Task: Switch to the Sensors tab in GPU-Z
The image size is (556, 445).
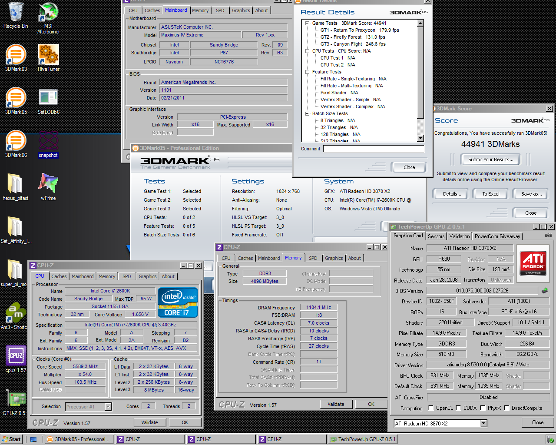Action: click(x=436, y=236)
